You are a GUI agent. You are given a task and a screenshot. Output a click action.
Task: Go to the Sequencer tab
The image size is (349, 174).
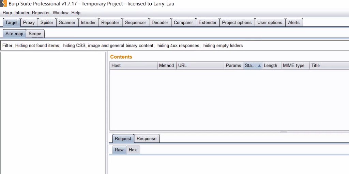(x=135, y=23)
